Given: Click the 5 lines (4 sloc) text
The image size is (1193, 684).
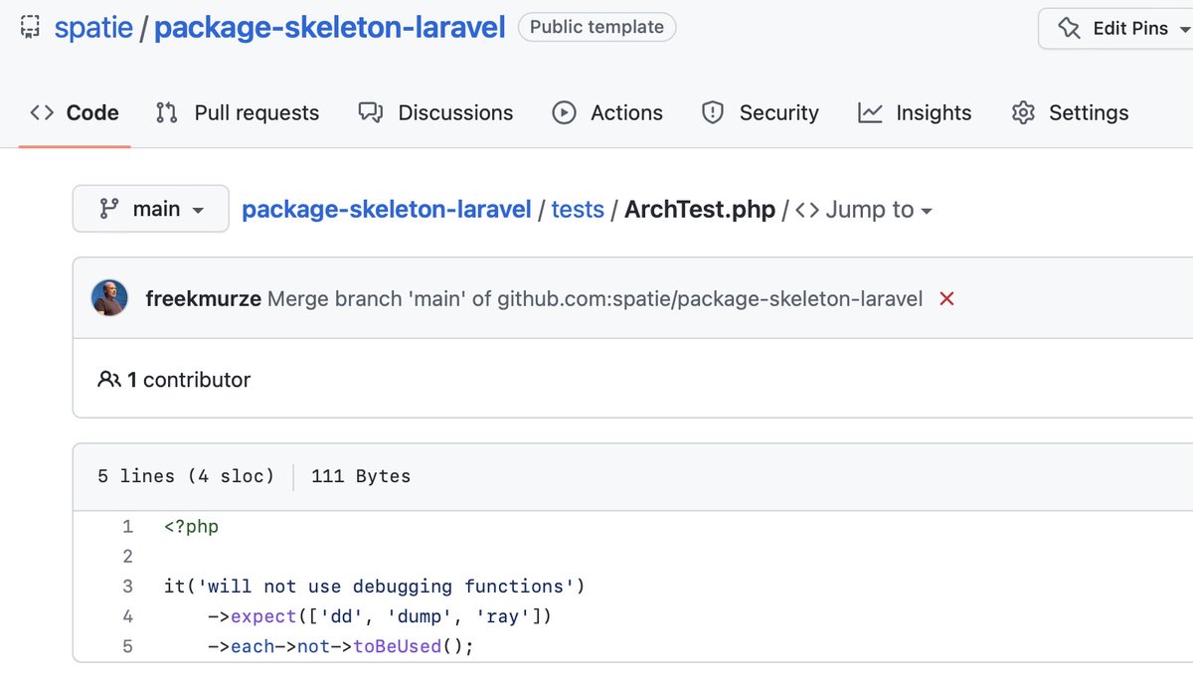Looking at the screenshot, I should click(186, 476).
